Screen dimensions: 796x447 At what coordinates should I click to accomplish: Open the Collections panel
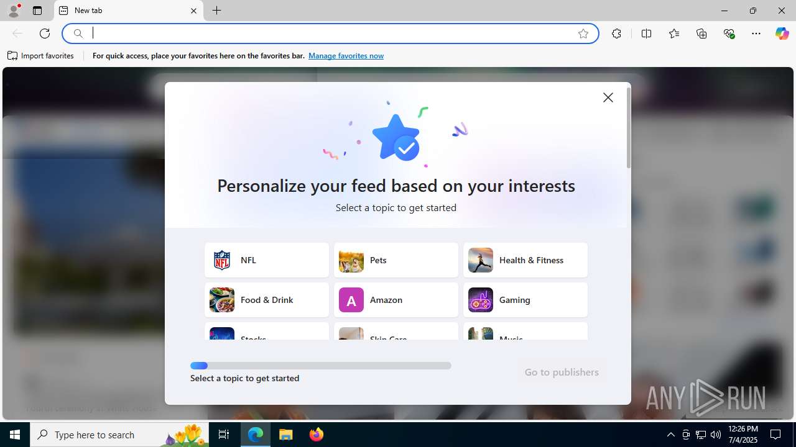coord(701,34)
